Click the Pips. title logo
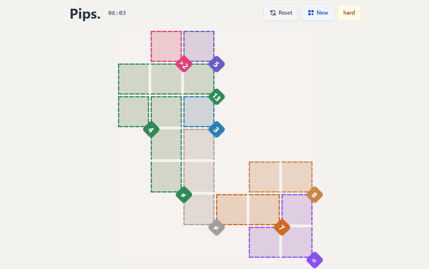Screen dimensions: 429x269 [x=85, y=14]
